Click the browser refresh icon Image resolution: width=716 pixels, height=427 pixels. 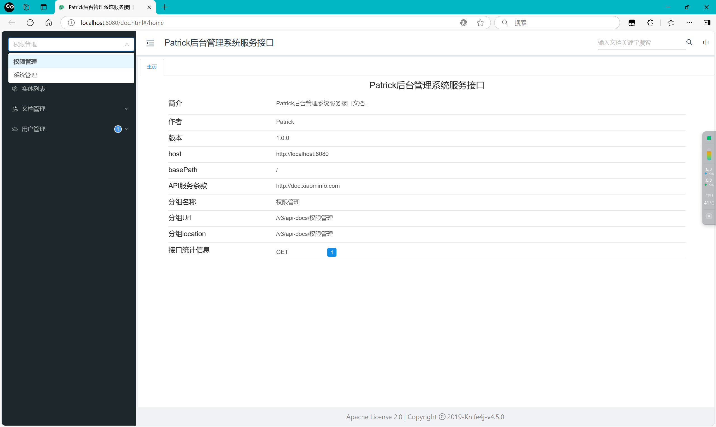pos(30,23)
